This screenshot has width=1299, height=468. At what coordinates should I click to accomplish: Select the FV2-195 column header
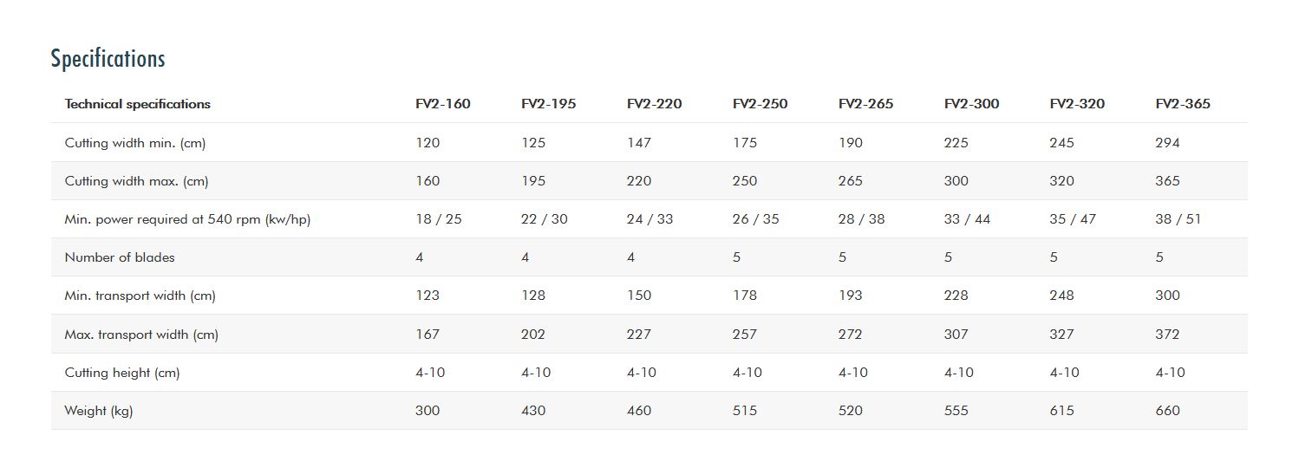[548, 104]
